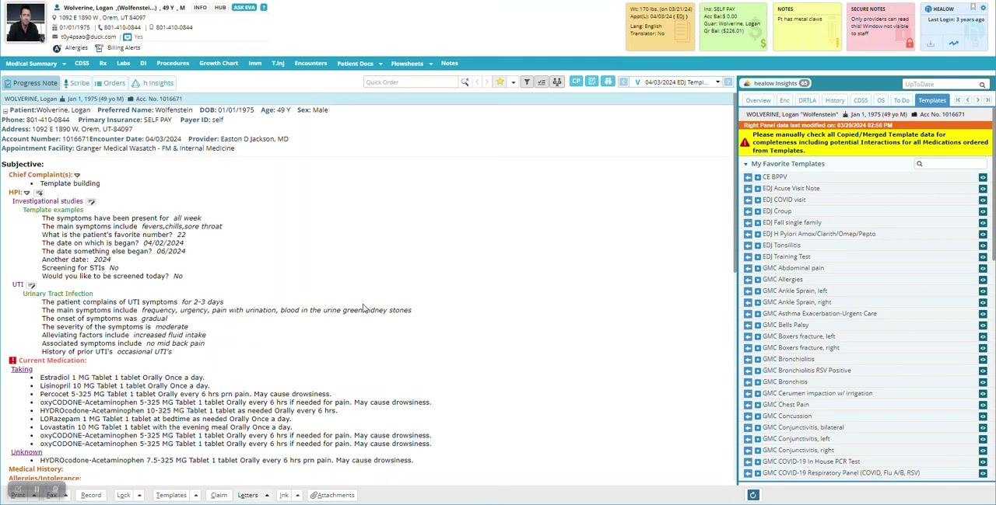Click the notes icon next to Investigational studies

pos(91,202)
